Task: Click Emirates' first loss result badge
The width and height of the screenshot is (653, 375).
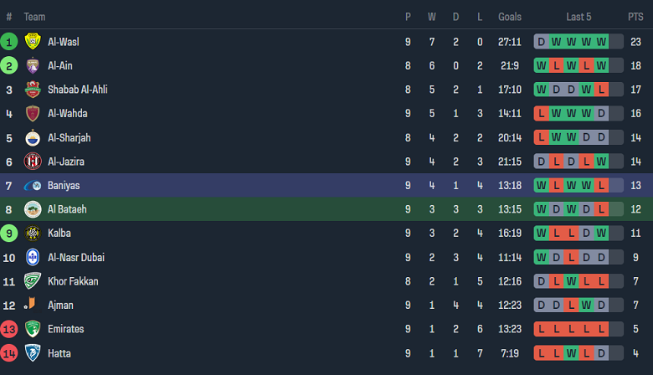Action: [542, 329]
